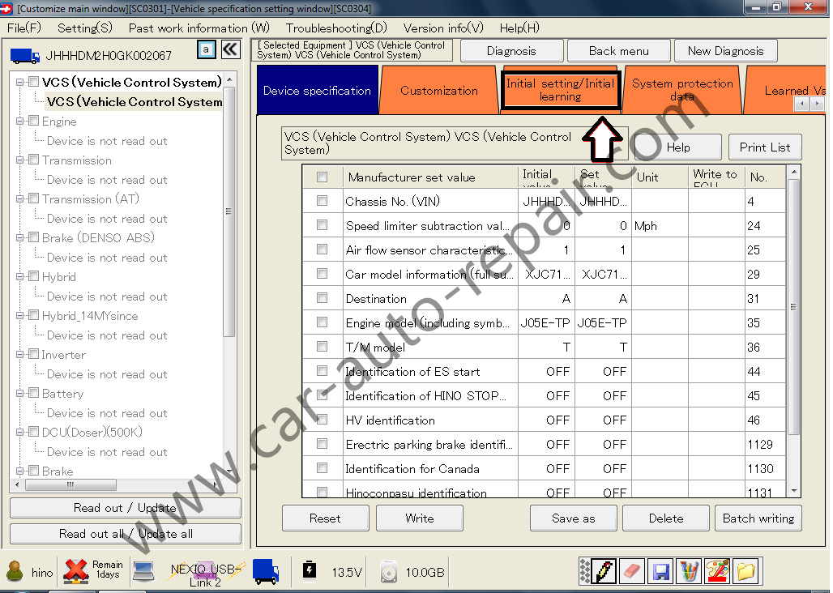Click the tab strip's right scroll arrow
The height and width of the screenshot is (593, 833).
[817, 104]
